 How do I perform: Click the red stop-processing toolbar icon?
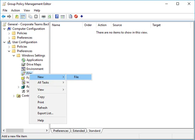(x=76, y=16)
